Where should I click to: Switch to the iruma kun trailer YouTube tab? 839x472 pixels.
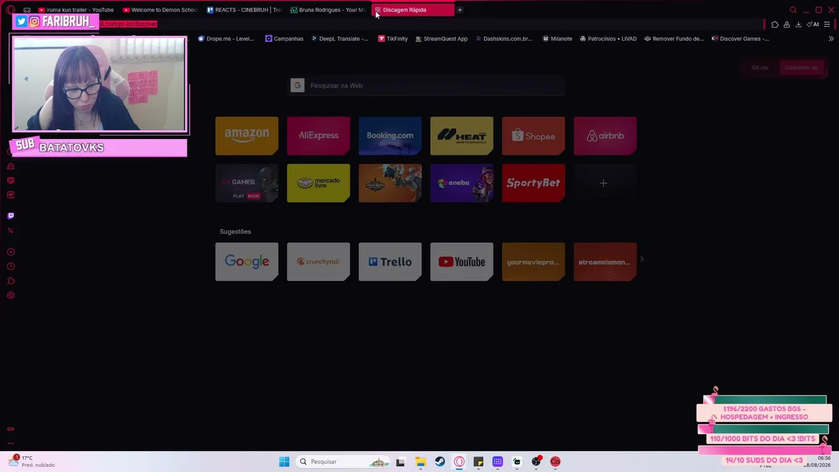click(76, 10)
